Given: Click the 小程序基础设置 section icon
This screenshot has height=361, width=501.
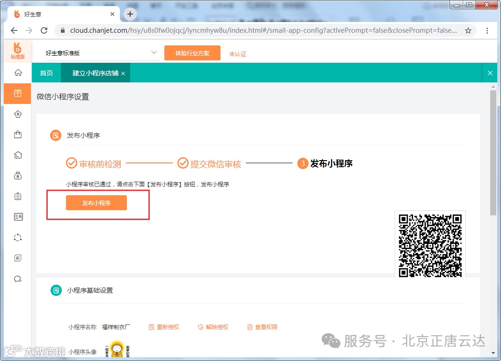Looking at the screenshot, I should (x=56, y=290).
